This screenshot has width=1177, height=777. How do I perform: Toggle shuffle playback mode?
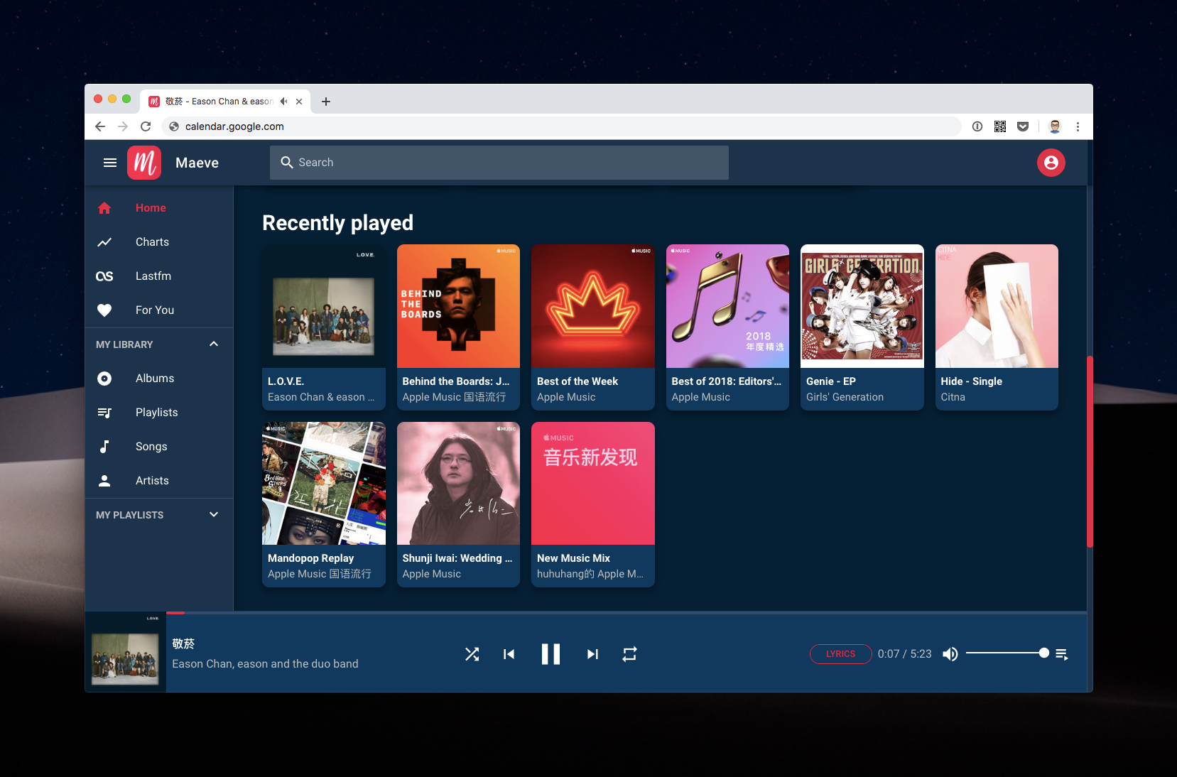[x=472, y=653]
